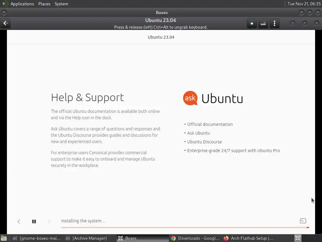
Task: Click the workspace switcher icon in taskbar
Action: (298, 238)
